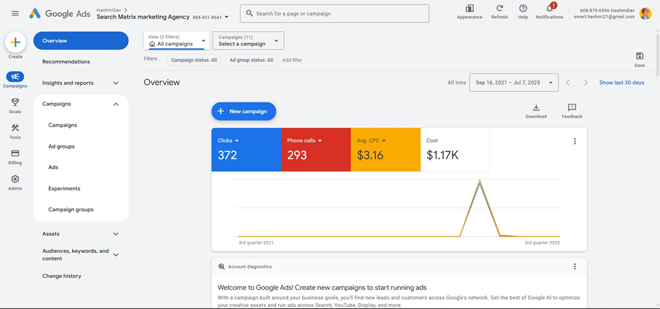Open the Admin gear icon

15,179
